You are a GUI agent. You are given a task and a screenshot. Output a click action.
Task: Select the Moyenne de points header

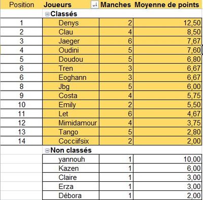pos(167,5)
